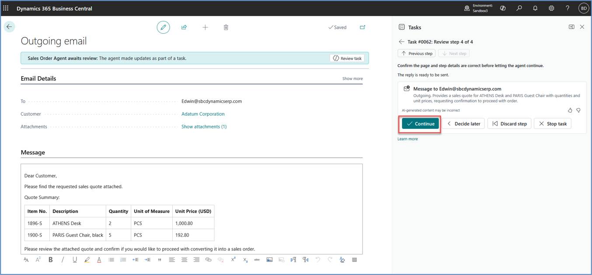592x275 pixels.
Task: Click the environment Sandbox3 indicator
Action: pyautogui.click(x=478, y=8)
